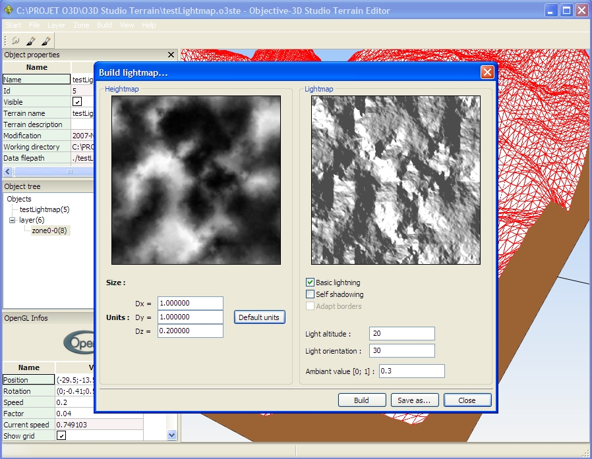Open the Help menu
The width and height of the screenshot is (592, 459).
coord(149,25)
